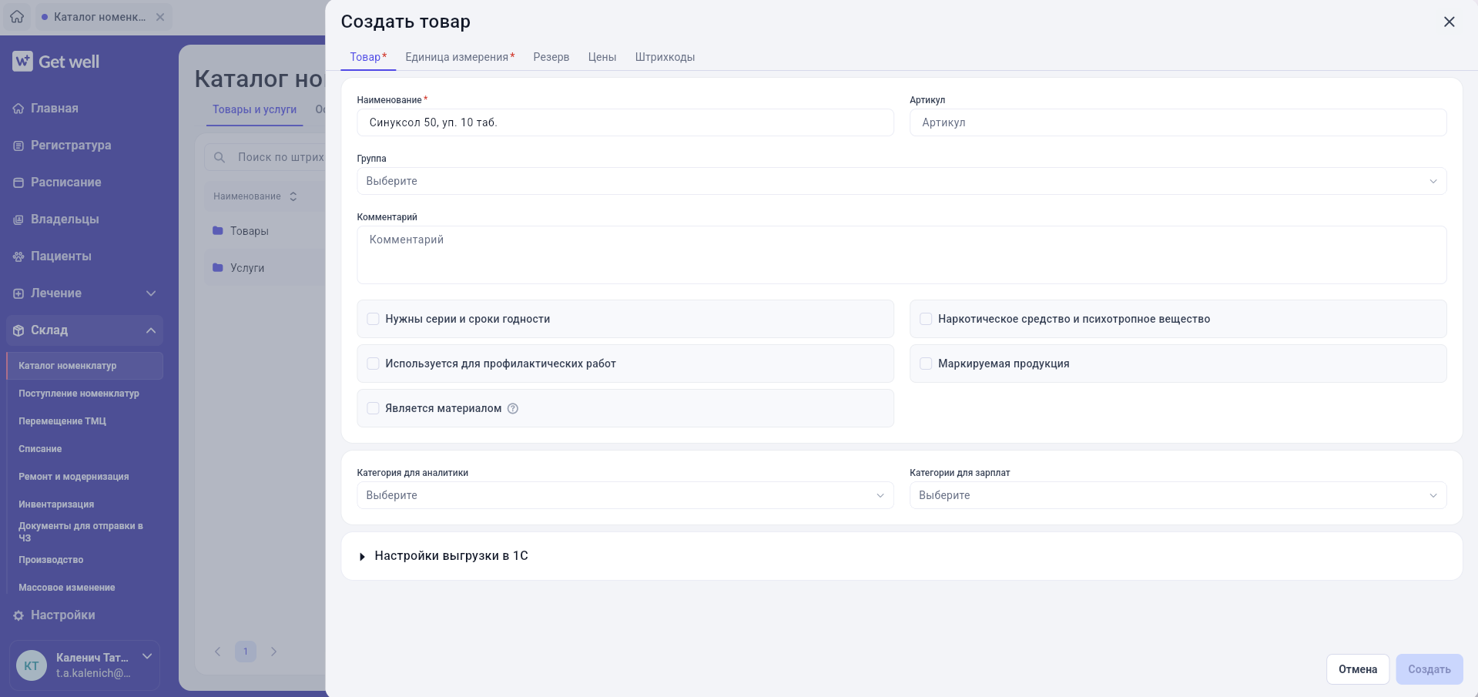Open Ремонт и модернизация in sidebar
The width and height of the screenshot is (1478, 697).
[x=74, y=477]
